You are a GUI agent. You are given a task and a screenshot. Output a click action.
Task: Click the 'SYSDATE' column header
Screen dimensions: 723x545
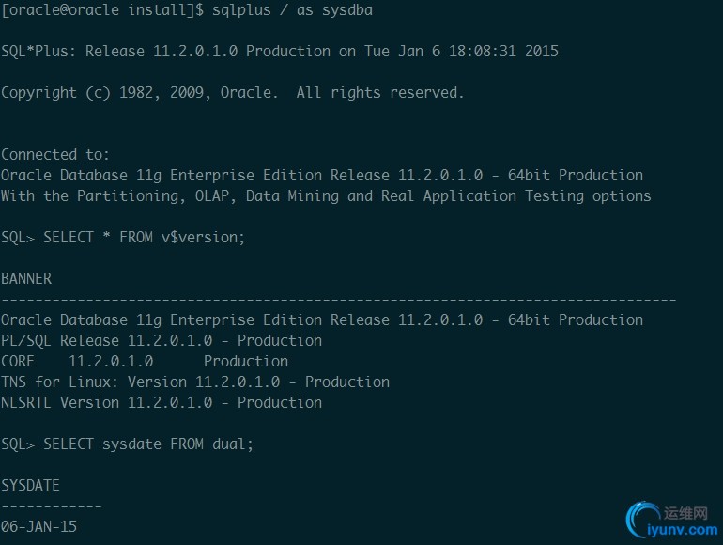(x=30, y=486)
